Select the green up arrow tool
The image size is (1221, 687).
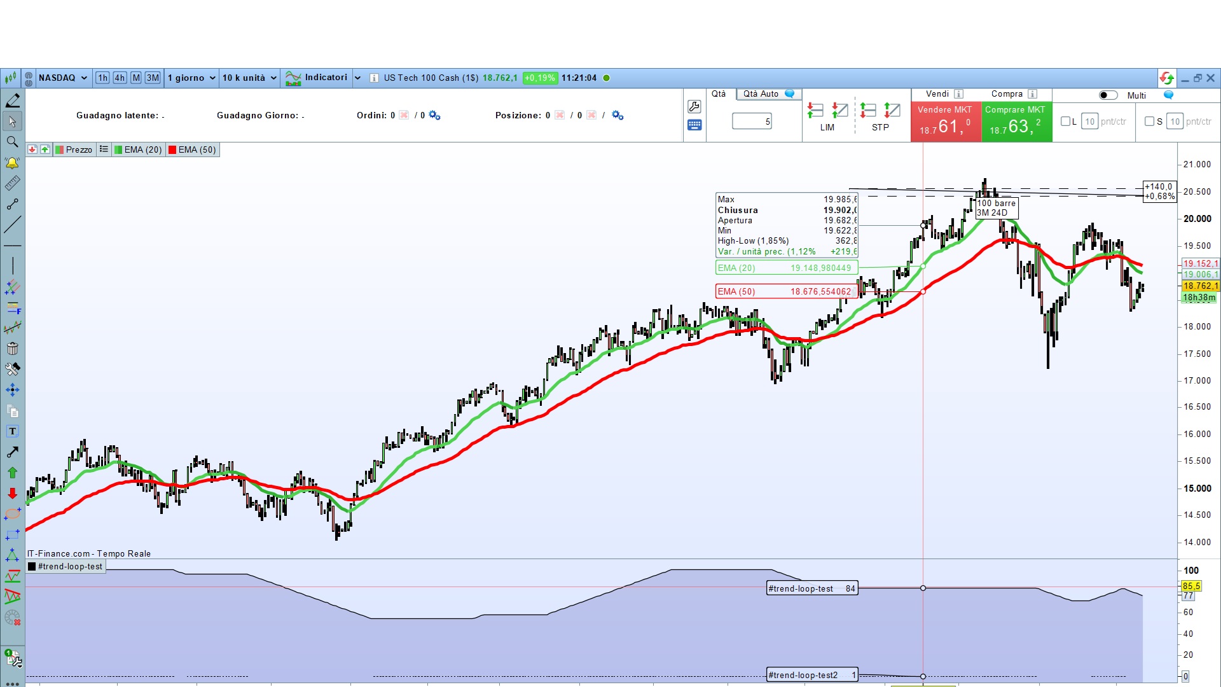pyautogui.click(x=12, y=473)
